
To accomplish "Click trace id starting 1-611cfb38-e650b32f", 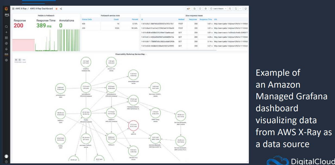I will tap(158, 33).
